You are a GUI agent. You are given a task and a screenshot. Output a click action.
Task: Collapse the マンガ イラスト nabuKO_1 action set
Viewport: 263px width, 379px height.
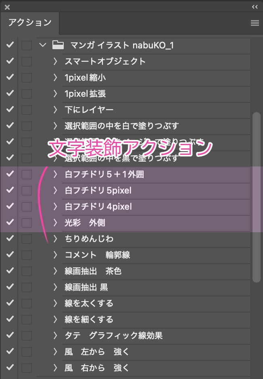42,45
